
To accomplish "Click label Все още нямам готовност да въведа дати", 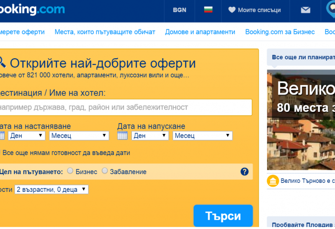I will point(66,153).
